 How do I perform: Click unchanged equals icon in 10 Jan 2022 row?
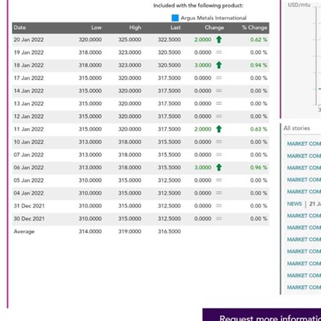coord(219,142)
